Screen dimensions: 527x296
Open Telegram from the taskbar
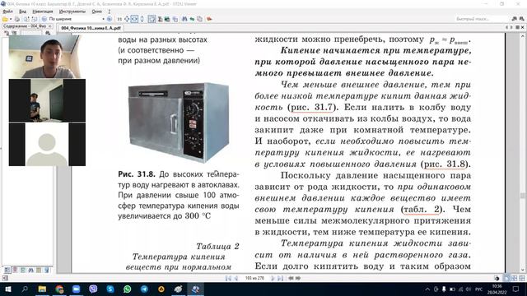point(144,289)
